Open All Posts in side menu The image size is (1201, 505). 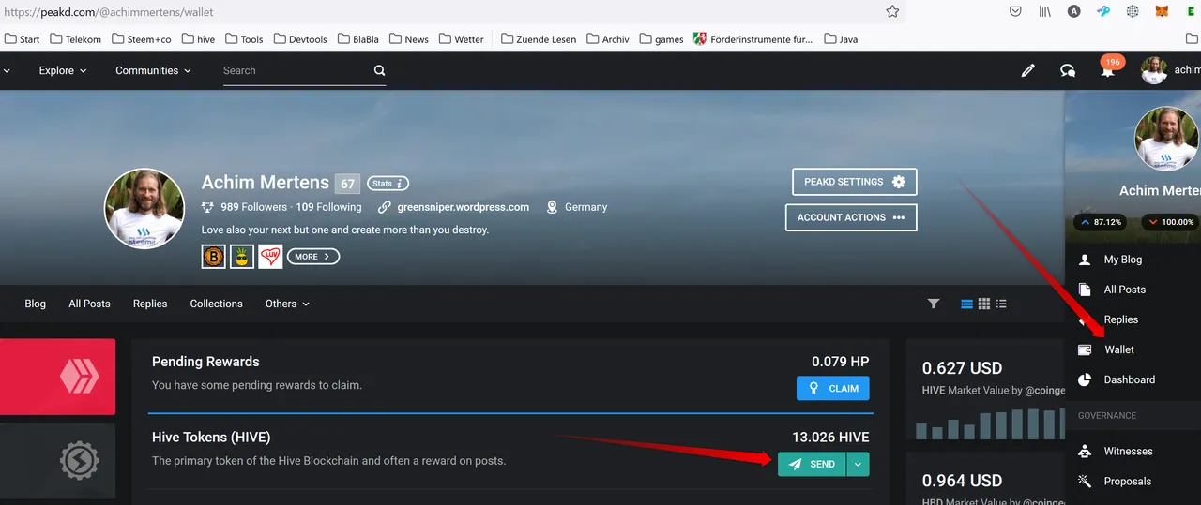tap(1125, 290)
